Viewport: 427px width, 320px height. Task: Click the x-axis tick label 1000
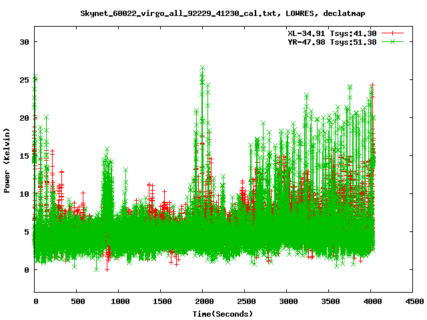point(120,301)
